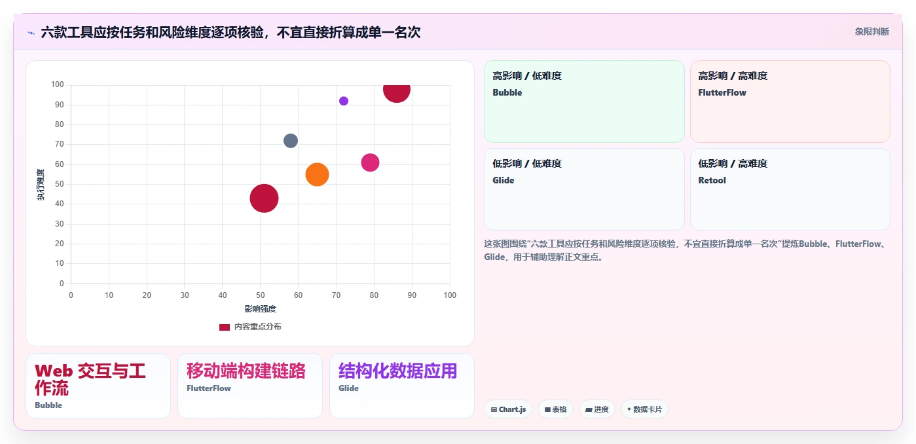Open the 高影响 / 低难度 Bubble card
The width and height of the screenshot is (916, 444).
(x=584, y=102)
